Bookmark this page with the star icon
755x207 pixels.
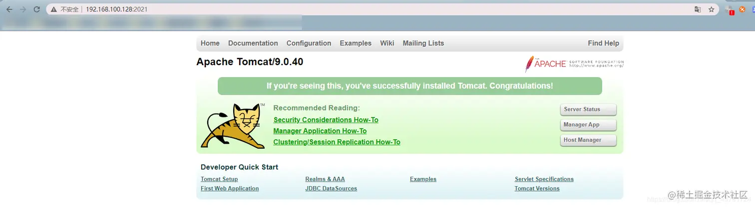point(711,9)
